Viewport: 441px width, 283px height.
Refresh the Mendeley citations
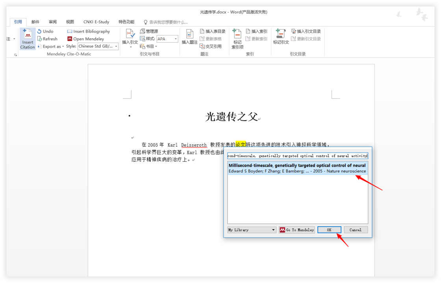[x=47, y=39]
